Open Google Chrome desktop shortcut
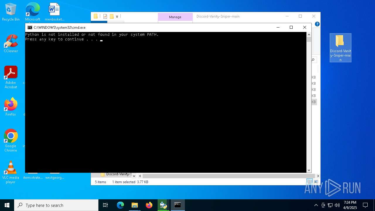Viewport: 375px width, 211px height. tap(11, 141)
